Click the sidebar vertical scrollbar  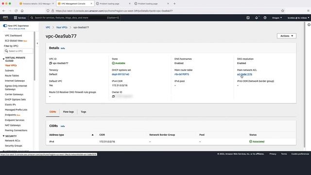35,55
